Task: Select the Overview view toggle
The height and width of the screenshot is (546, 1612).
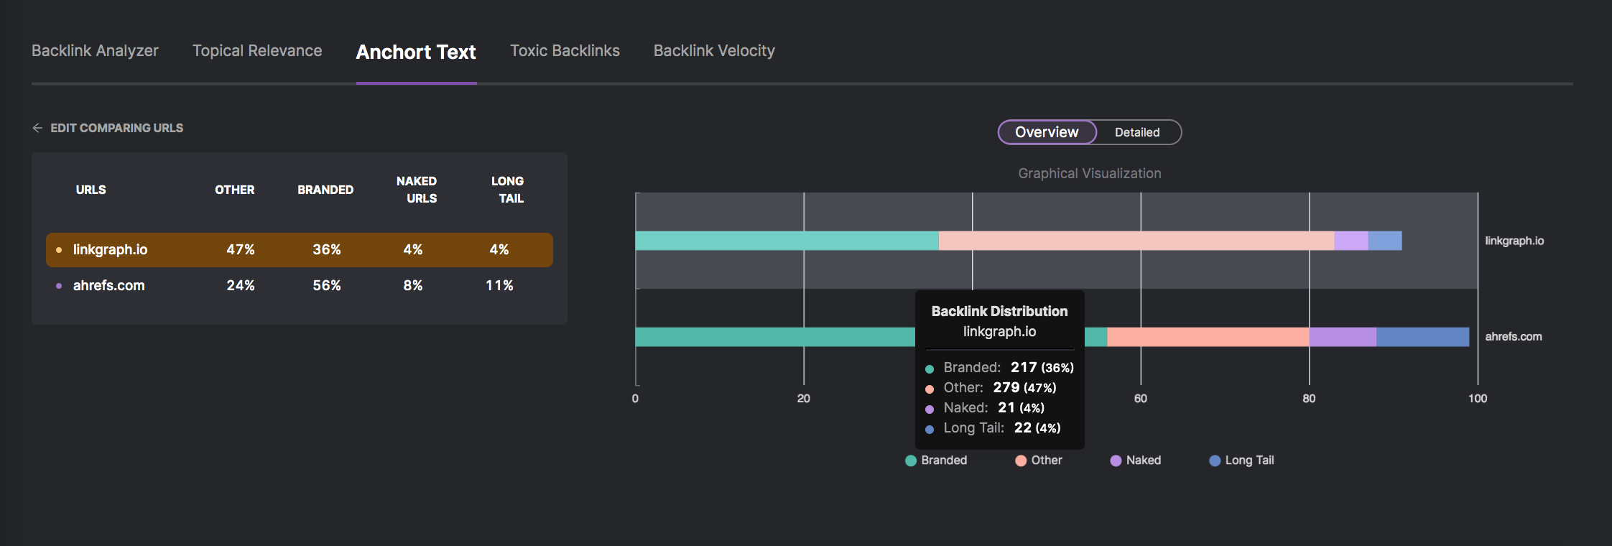Action: pos(1047,132)
